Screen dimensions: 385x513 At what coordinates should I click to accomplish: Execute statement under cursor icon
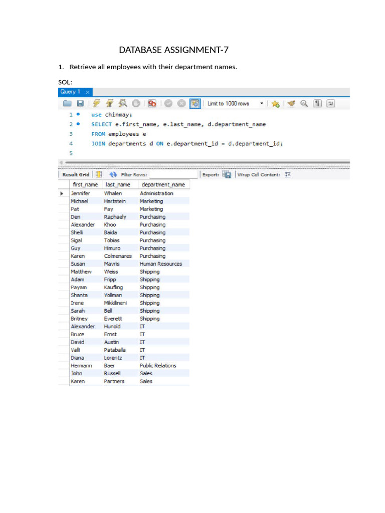coord(110,104)
